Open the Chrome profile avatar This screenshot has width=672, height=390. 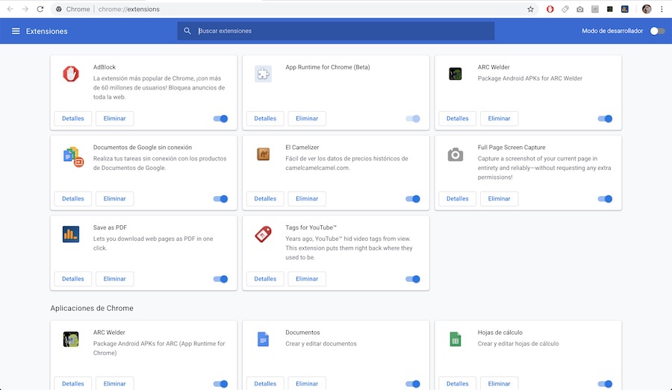[x=646, y=9]
